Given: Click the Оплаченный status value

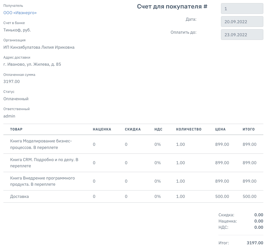Looking at the screenshot, I should 16,99.
